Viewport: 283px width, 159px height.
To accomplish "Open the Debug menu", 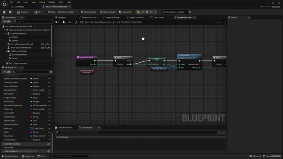I will 42,2.
